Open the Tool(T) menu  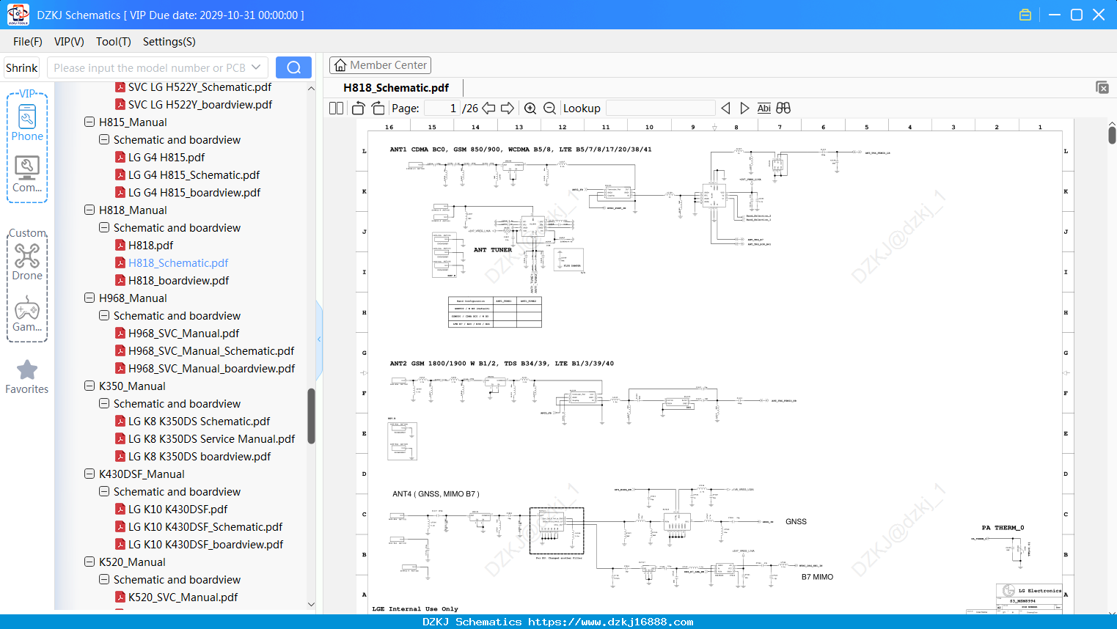[114, 42]
